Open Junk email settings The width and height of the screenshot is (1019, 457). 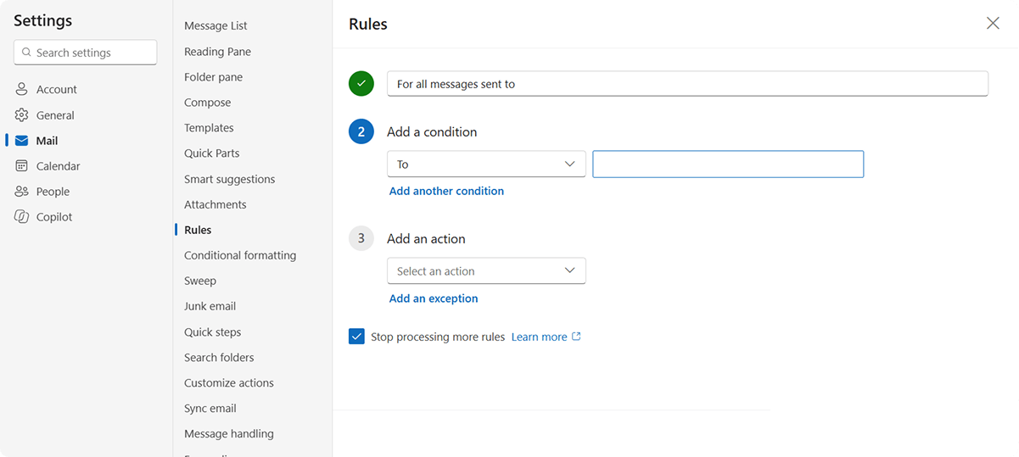click(210, 306)
